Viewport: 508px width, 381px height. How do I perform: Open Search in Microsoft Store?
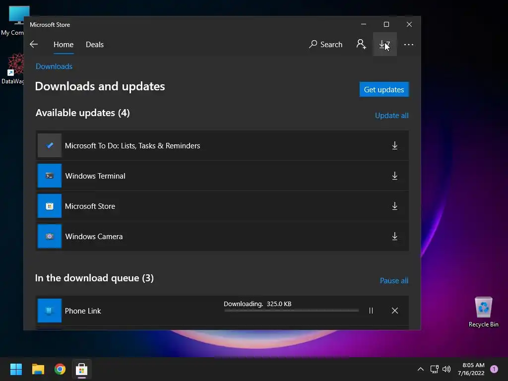tap(326, 44)
